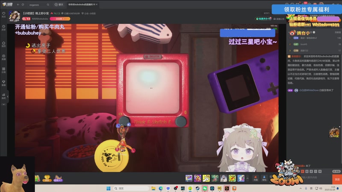Close the 布布布bubububu live room tab
The width and height of the screenshot is (342, 192).
97,4
